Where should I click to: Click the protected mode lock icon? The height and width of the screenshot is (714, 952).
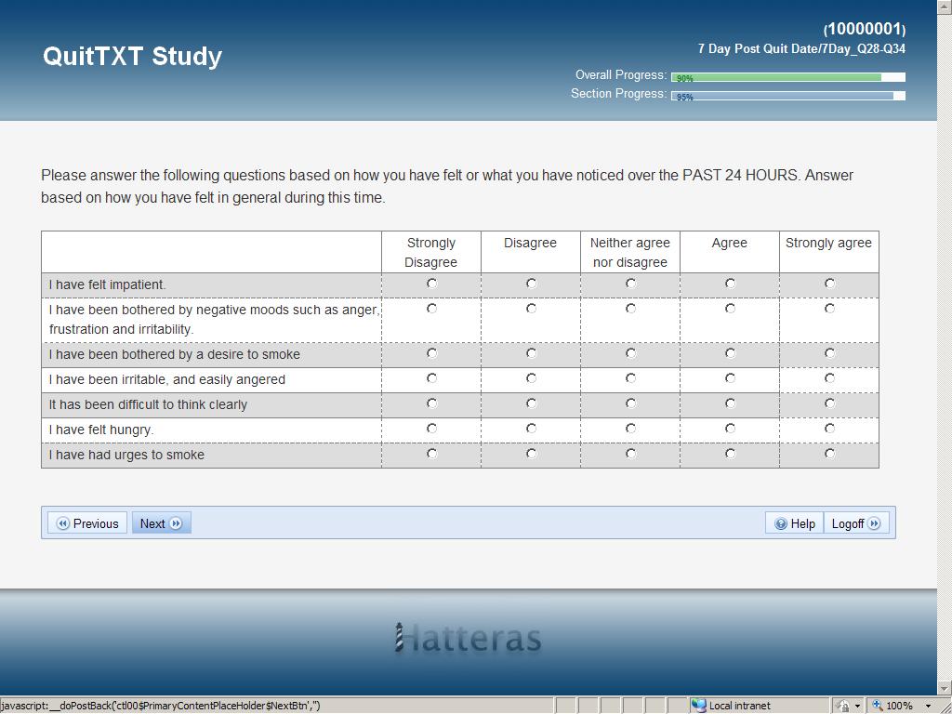(842, 706)
